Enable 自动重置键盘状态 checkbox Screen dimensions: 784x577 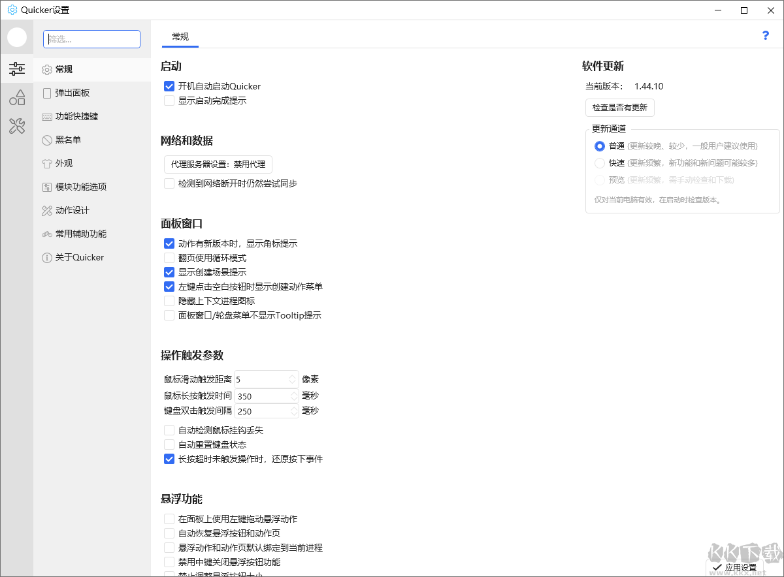coord(169,444)
